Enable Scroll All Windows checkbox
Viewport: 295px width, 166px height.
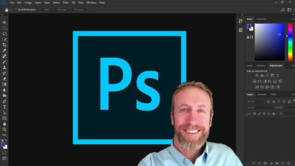[16, 10]
